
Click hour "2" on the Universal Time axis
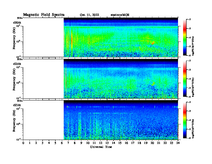[x=36, y=143]
